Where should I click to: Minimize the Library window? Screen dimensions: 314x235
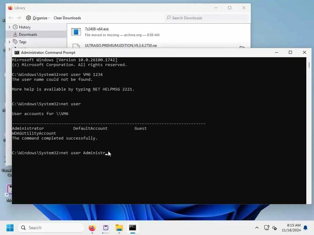point(216,8)
